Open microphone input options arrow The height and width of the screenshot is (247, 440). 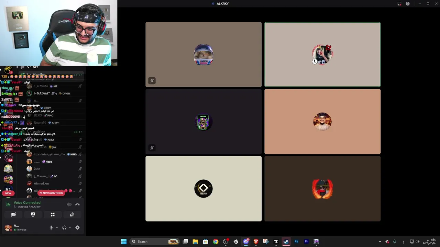point(57,227)
